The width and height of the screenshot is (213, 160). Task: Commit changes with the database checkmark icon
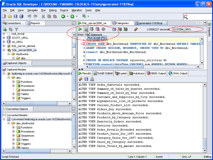tap(92, 29)
